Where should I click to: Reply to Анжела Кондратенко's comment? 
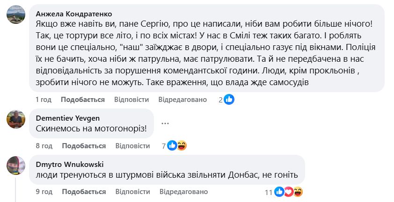click(x=131, y=100)
